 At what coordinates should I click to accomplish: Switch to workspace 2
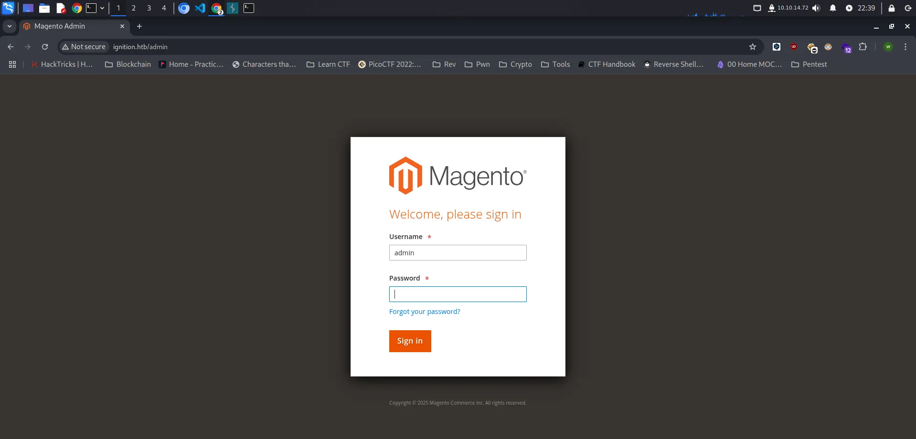pyautogui.click(x=134, y=8)
